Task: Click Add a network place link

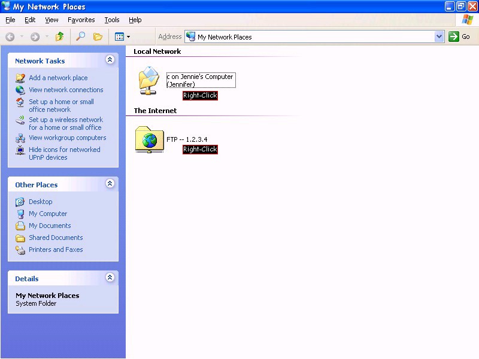Action: pyautogui.click(x=58, y=78)
